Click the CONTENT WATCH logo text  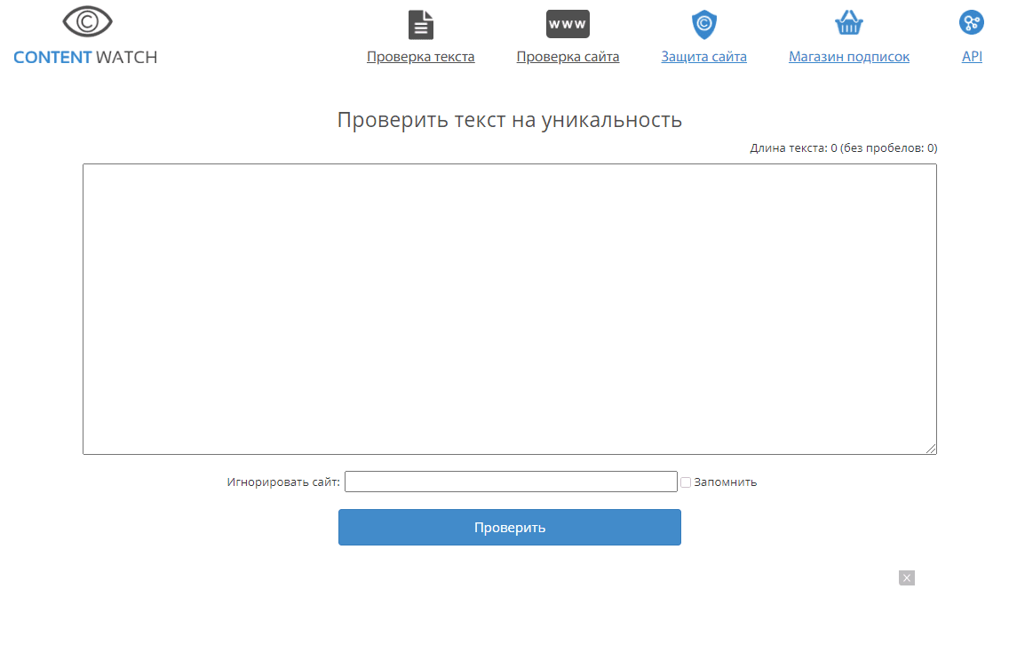[x=85, y=58]
